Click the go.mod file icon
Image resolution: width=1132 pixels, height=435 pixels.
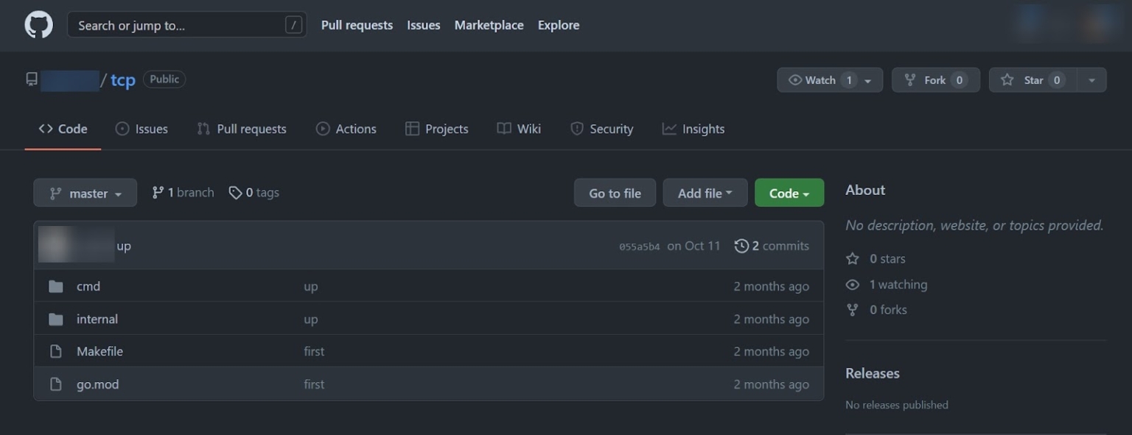56,384
